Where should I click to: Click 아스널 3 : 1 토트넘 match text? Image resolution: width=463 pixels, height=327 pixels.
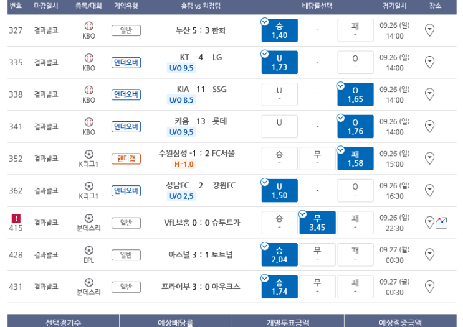click(201, 255)
